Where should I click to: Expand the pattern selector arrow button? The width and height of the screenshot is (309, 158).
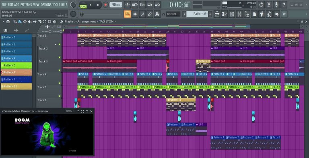click(x=184, y=14)
